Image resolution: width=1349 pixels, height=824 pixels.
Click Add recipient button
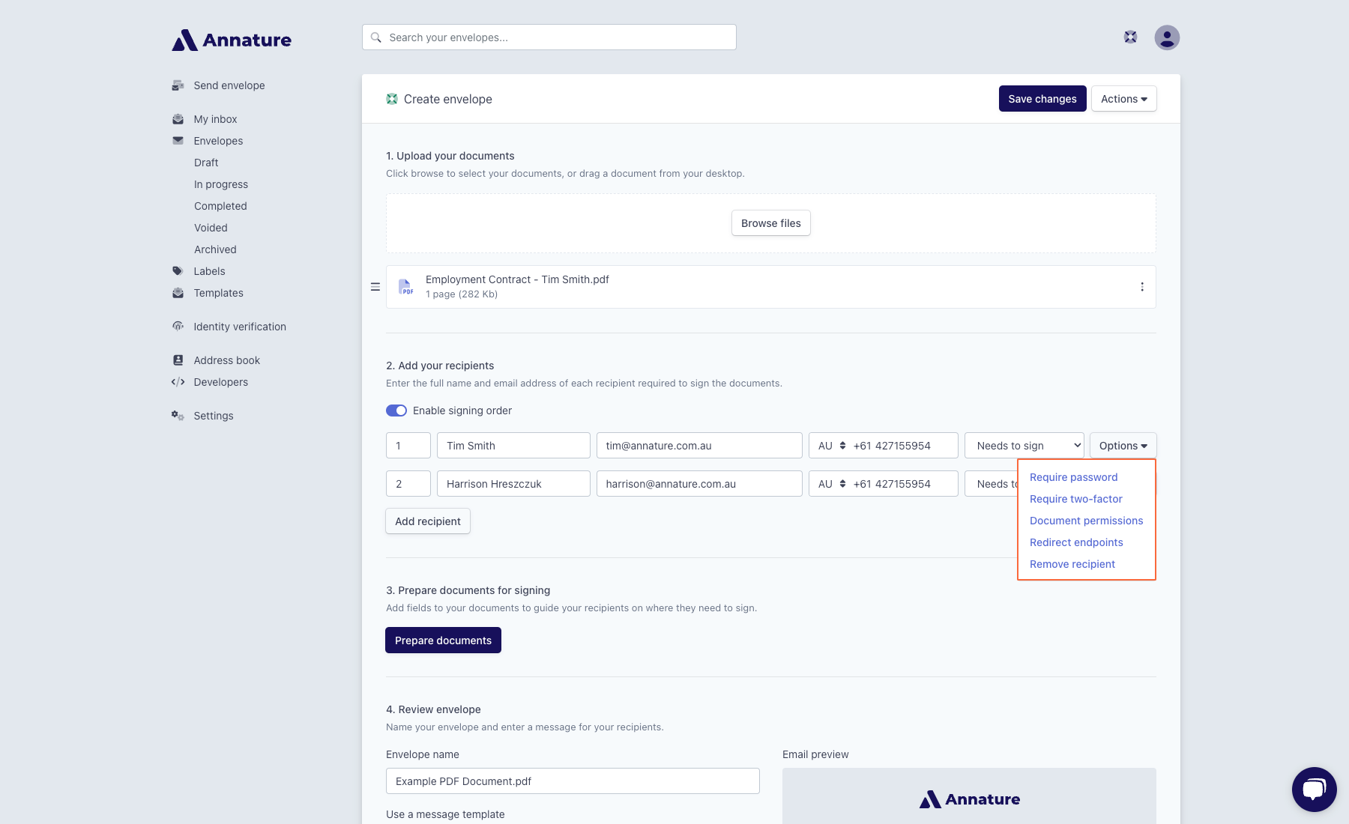[x=428, y=521]
